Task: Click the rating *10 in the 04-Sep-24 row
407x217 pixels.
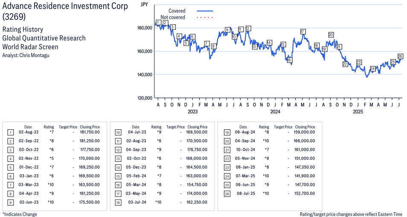Action: tap(266, 141)
